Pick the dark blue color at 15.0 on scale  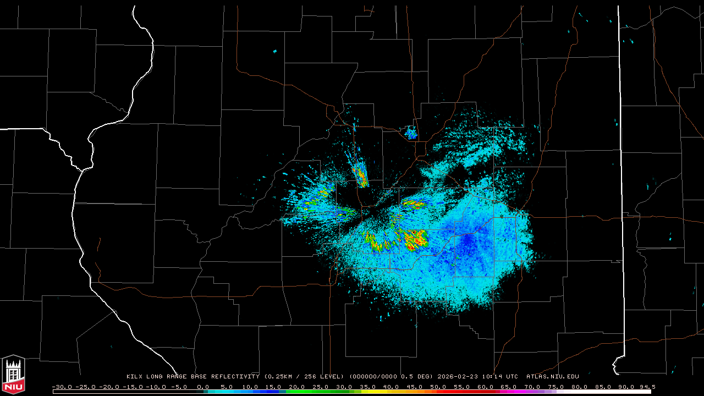pyautogui.click(x=274, y=392)
